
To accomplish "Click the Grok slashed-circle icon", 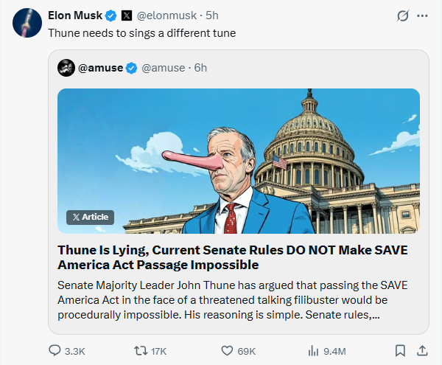I will pos(403,15).
